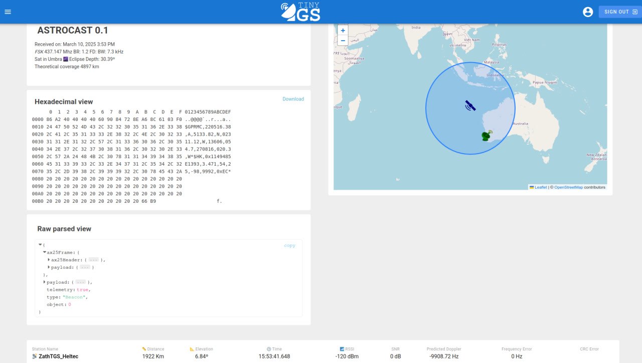Click the ellipsis in top-level payload
The width and height of the screenshot is (642, 363).
[80, 282]
